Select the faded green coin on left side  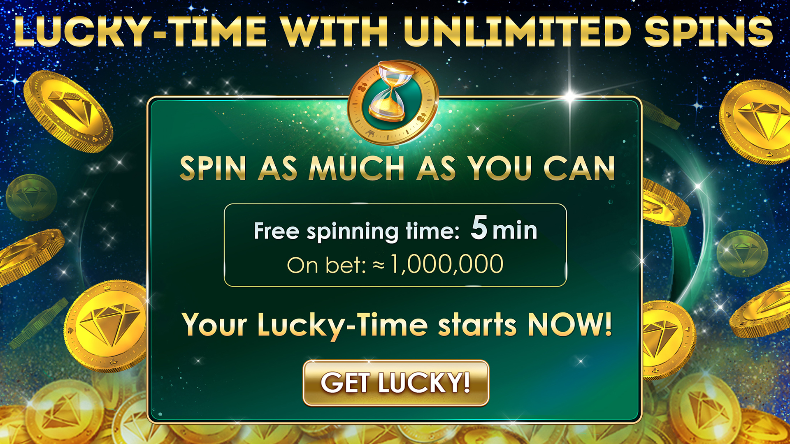[x=31, y=197]
